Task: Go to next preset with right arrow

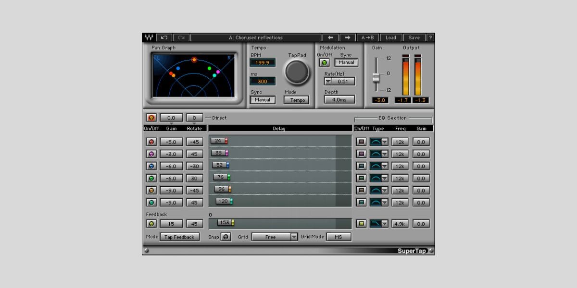Action: click(347, 37)
